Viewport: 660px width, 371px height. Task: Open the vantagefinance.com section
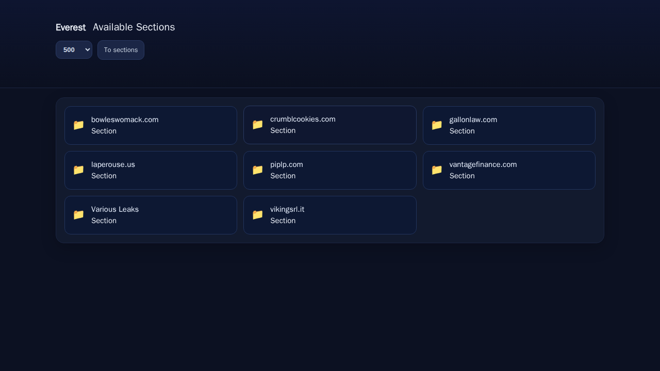(509, 170)
